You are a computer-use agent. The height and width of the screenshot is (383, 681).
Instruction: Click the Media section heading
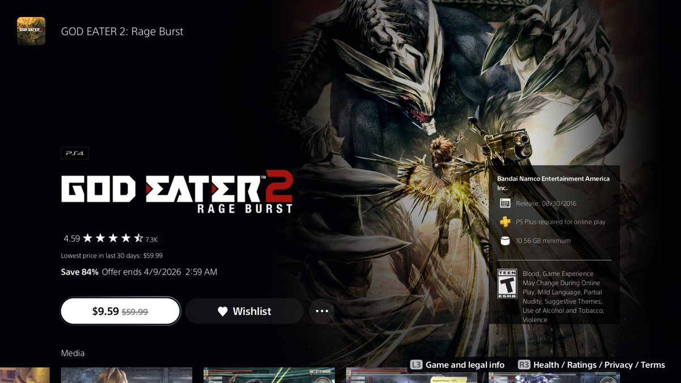click(x=73, y=353)
